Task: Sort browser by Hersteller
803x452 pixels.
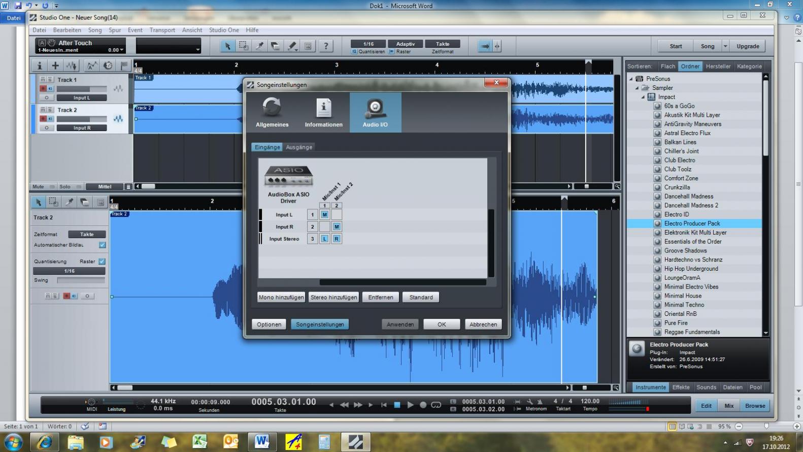Action: pos(718,67)
